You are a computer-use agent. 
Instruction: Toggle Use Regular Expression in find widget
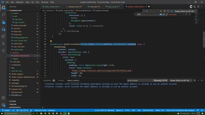[167, 14]
